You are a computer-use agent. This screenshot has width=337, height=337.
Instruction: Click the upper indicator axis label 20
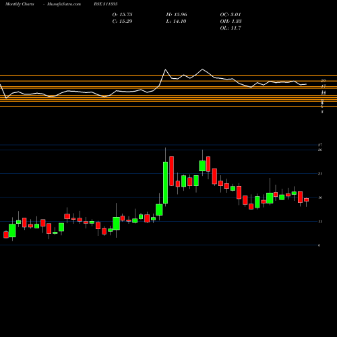click(324, 81)
